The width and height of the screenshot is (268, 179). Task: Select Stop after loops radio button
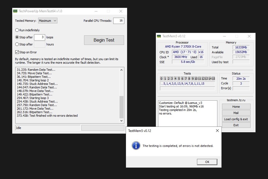(x=17, y=37)
